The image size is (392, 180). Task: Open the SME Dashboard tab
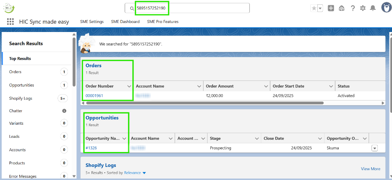[x=125, y=22]
